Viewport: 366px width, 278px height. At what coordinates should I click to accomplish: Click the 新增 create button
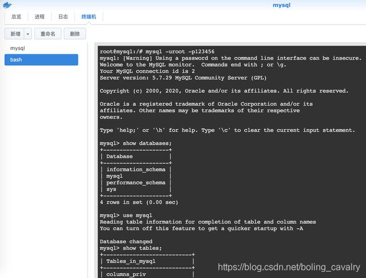[x=15, y=34]
